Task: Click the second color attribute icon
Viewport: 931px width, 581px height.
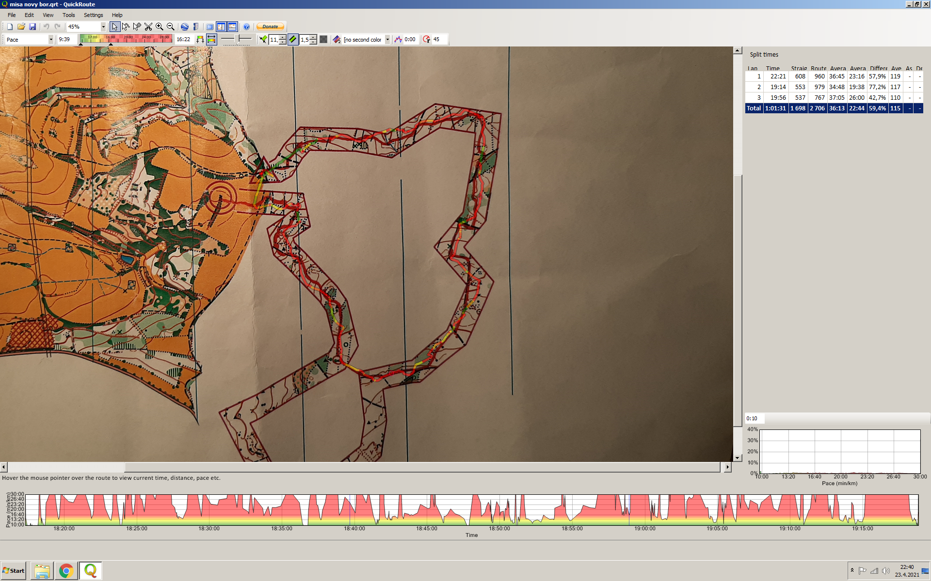Action: click(x=337, y=40)
